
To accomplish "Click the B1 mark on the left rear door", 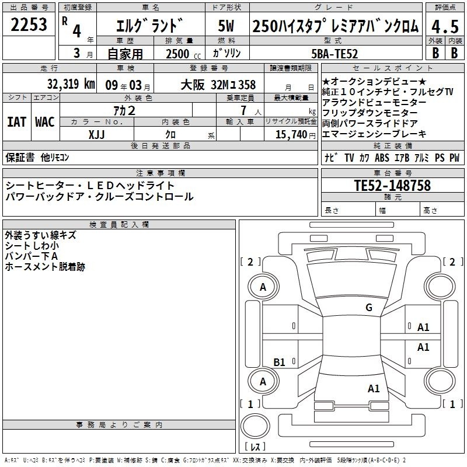I will pos(280,362).
